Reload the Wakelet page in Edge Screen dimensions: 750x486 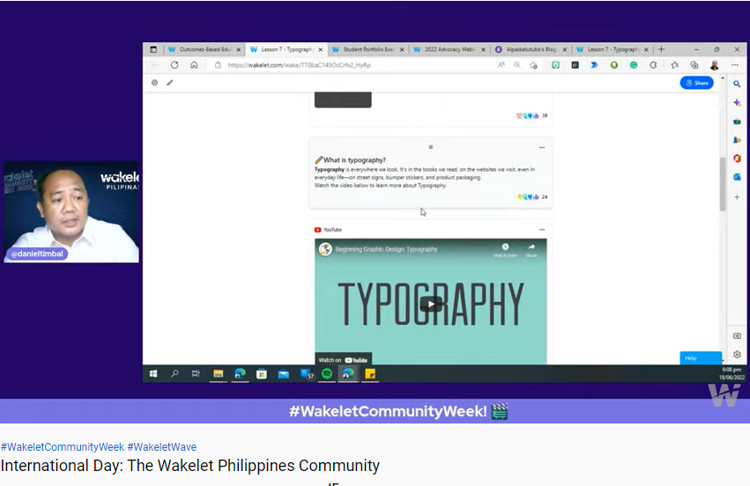175,65
